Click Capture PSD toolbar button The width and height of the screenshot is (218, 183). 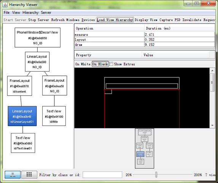(x=170, y=20)
